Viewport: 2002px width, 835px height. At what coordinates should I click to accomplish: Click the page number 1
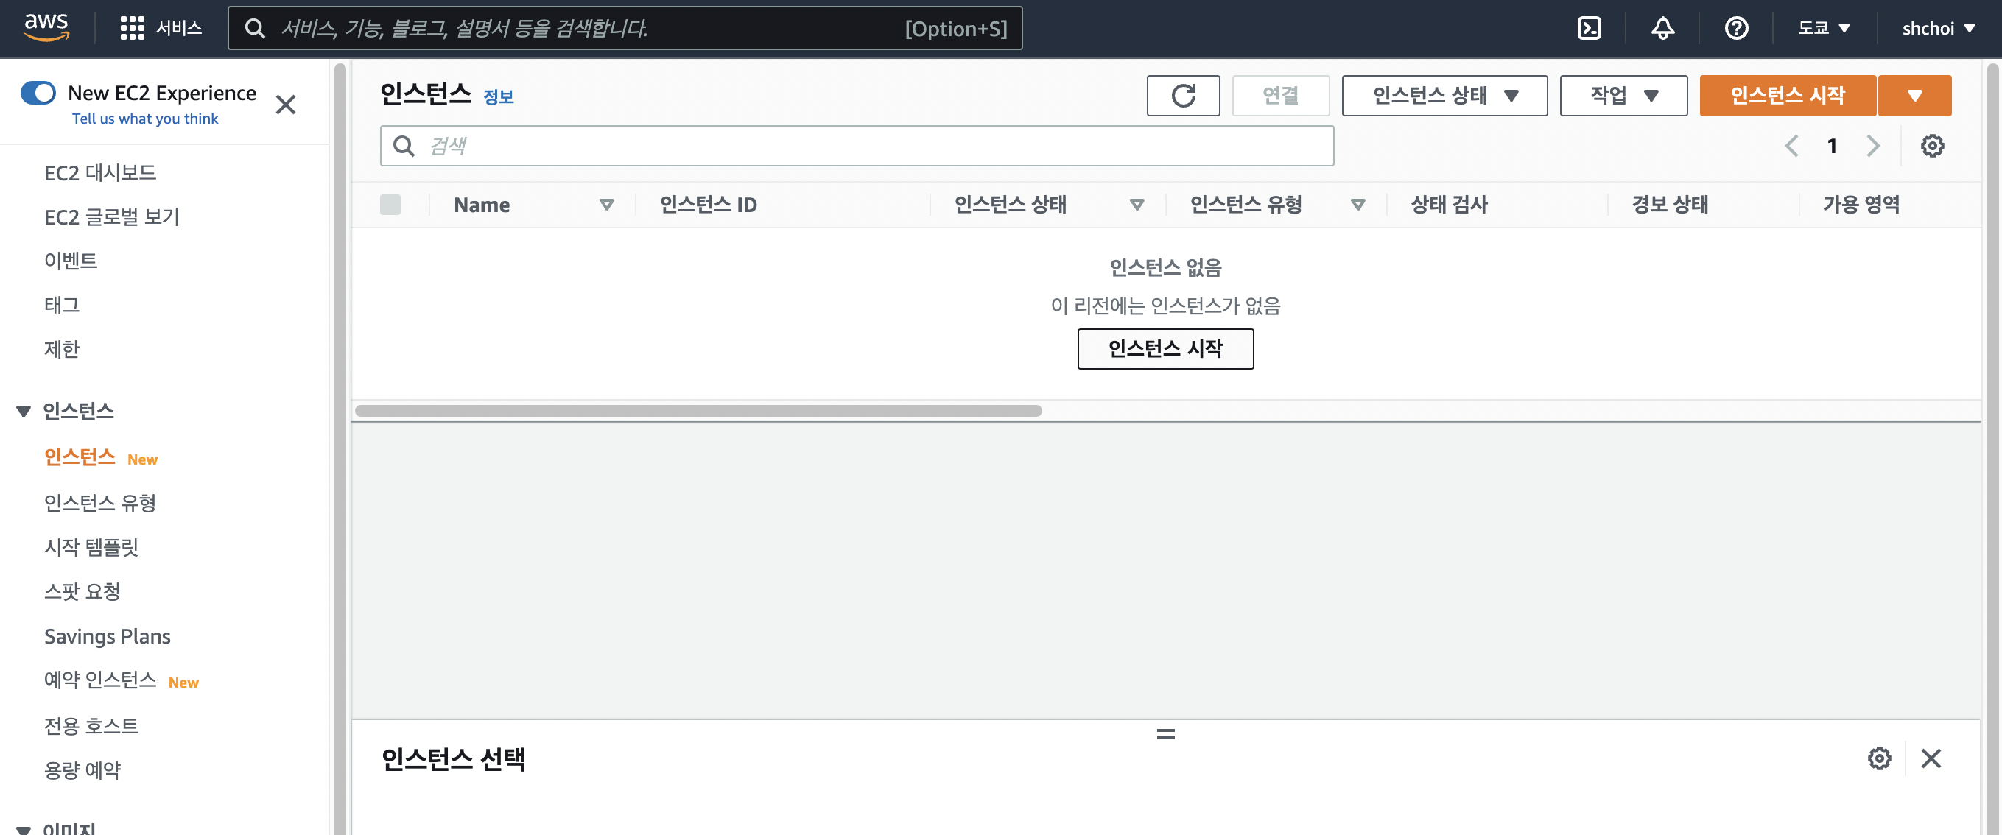click(x=1832, y=146)
